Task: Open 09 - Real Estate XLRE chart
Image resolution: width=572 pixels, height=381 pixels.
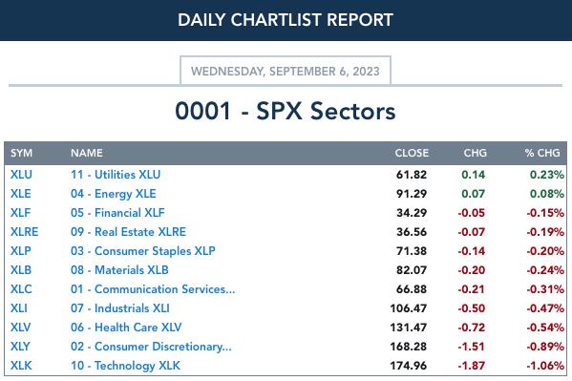Action: click(128, 232)
